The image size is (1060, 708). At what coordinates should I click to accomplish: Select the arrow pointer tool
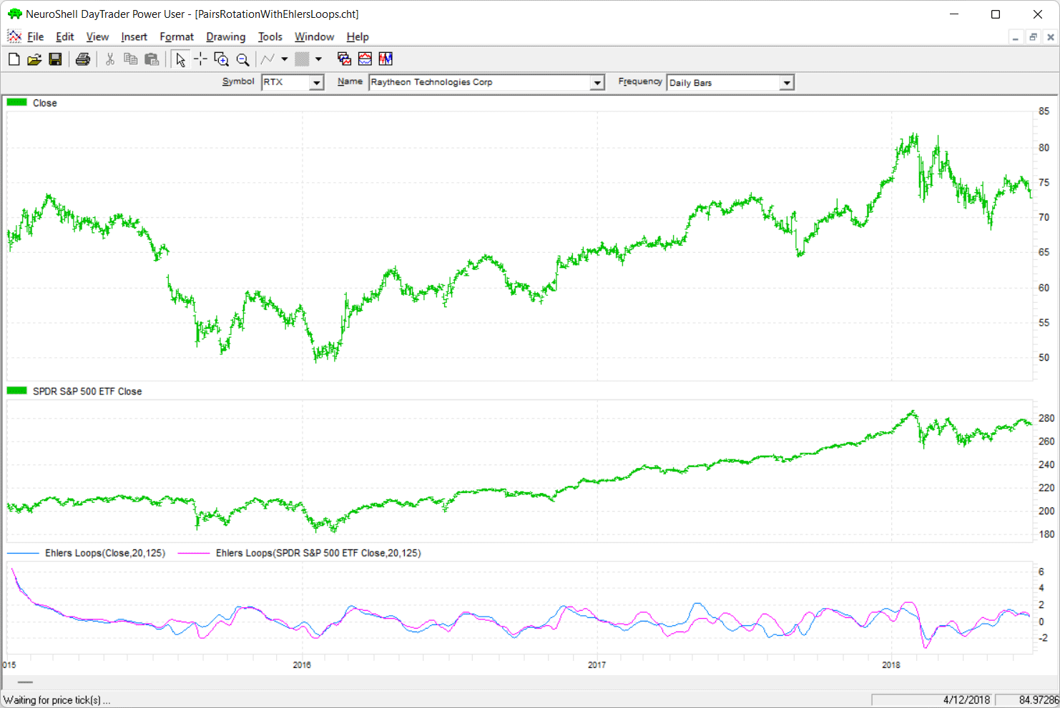pyautogui.click(x=180, y=59)
